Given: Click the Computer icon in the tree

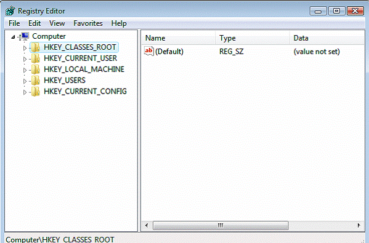Looking at the screenshot, I should pyautogui.click(x=24, y=36).
